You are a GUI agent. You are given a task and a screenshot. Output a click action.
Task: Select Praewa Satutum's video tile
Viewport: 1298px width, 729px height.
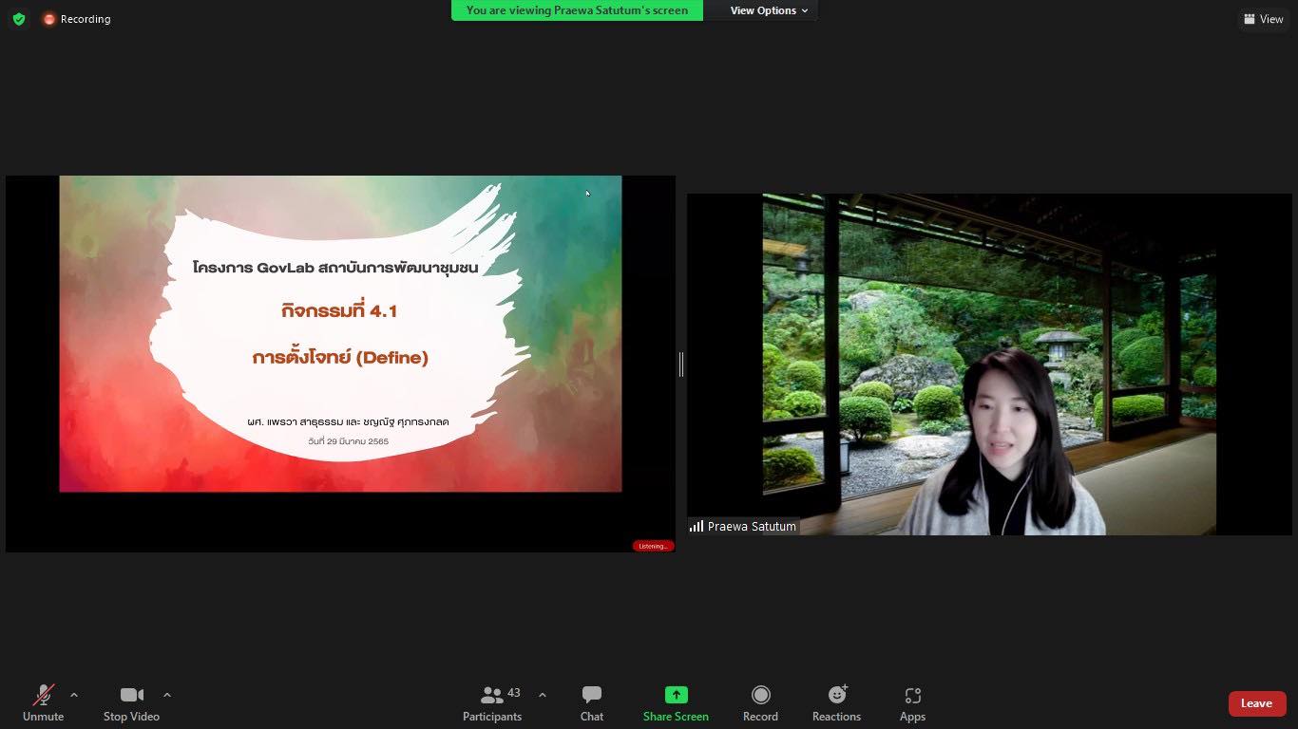tap(989, 364)
